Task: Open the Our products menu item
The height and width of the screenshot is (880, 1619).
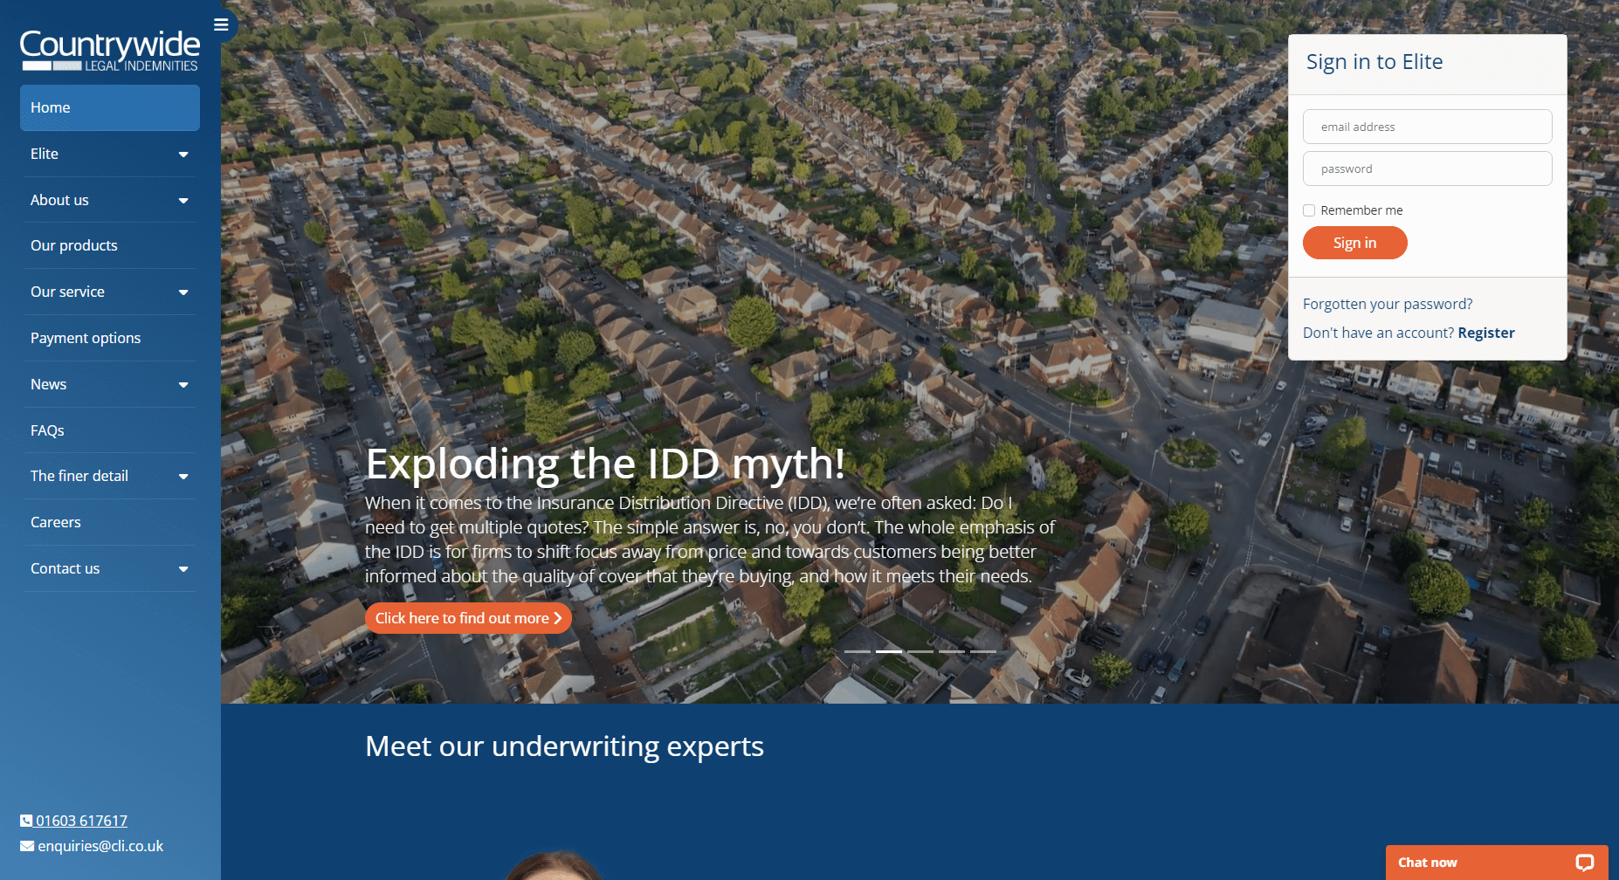Action: coord(74,245)
